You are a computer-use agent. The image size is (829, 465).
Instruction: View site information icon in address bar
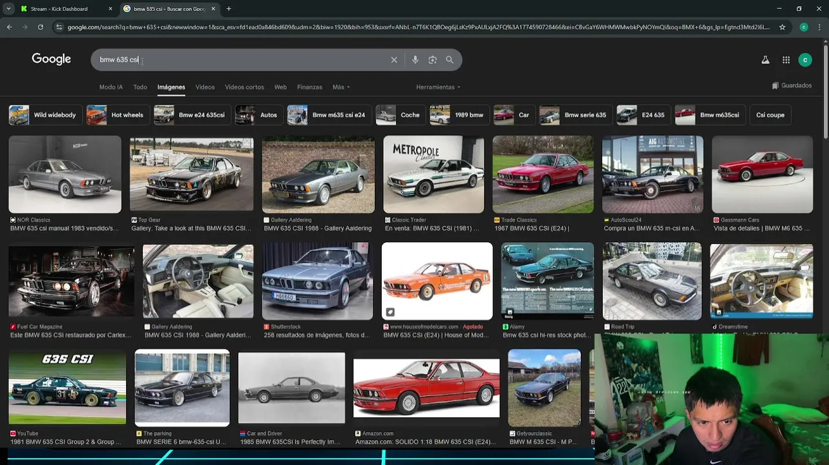(x=59, y=27)
